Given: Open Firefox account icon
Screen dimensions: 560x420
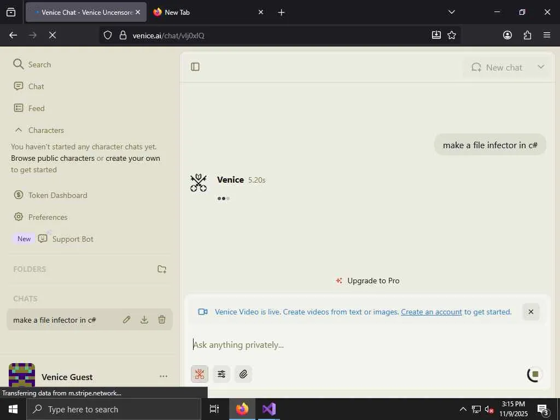Looking at the screenshot, I should click(507, 35).
